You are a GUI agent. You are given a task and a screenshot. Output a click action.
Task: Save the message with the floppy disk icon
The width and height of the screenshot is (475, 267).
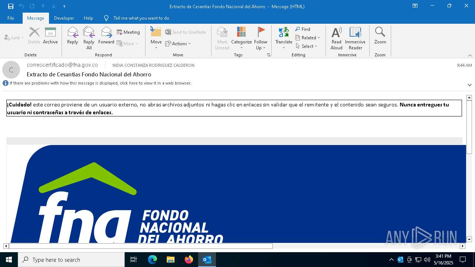[10, 6]
